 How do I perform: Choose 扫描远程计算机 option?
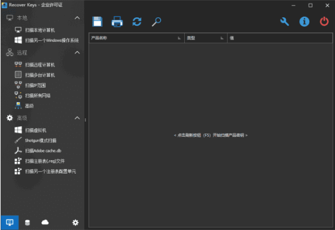[x=40, y=64]
